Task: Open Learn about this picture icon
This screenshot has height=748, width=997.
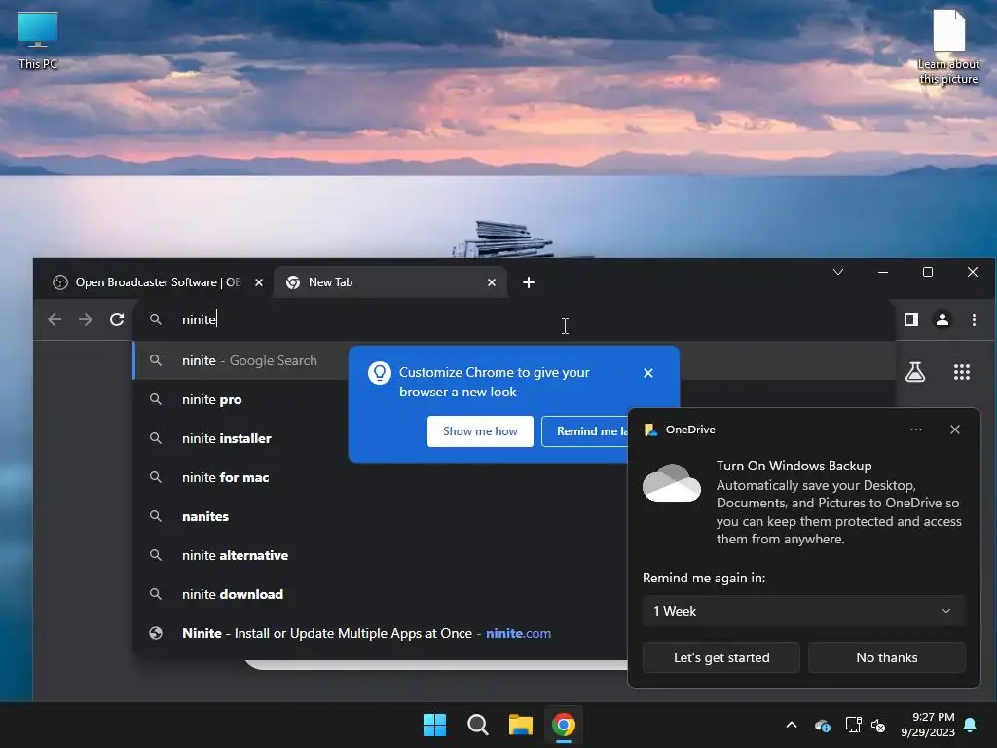Action: click(x=948, y=46)
